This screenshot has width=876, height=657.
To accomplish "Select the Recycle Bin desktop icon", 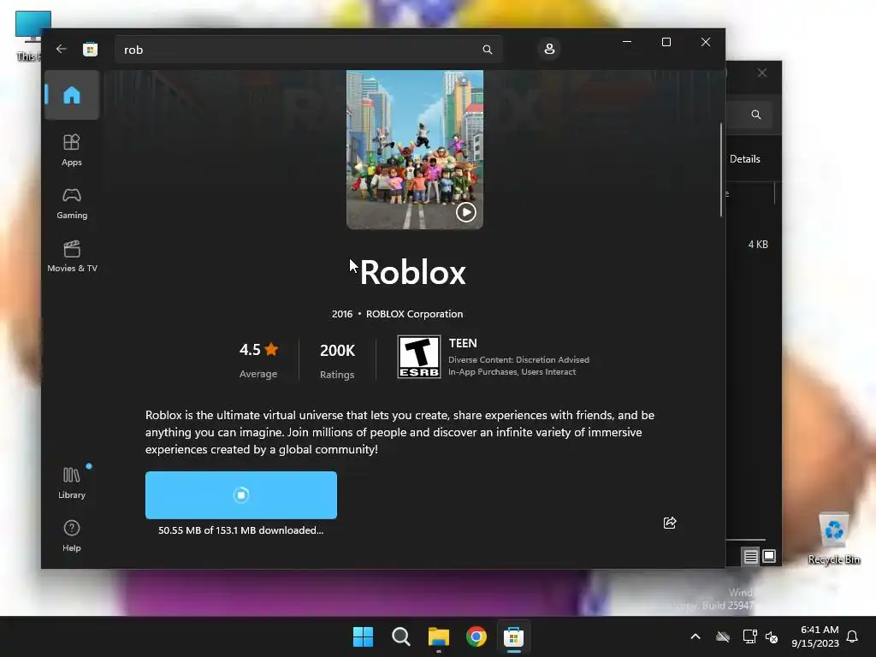I will point(834,537).
